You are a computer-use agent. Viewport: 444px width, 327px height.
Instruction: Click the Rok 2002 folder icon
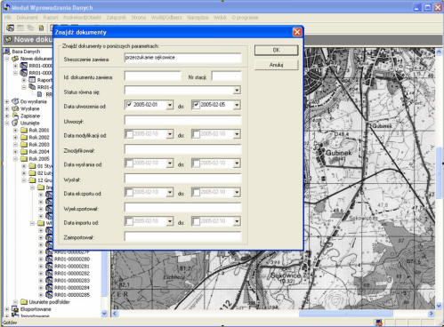click(x=24, y=137)
